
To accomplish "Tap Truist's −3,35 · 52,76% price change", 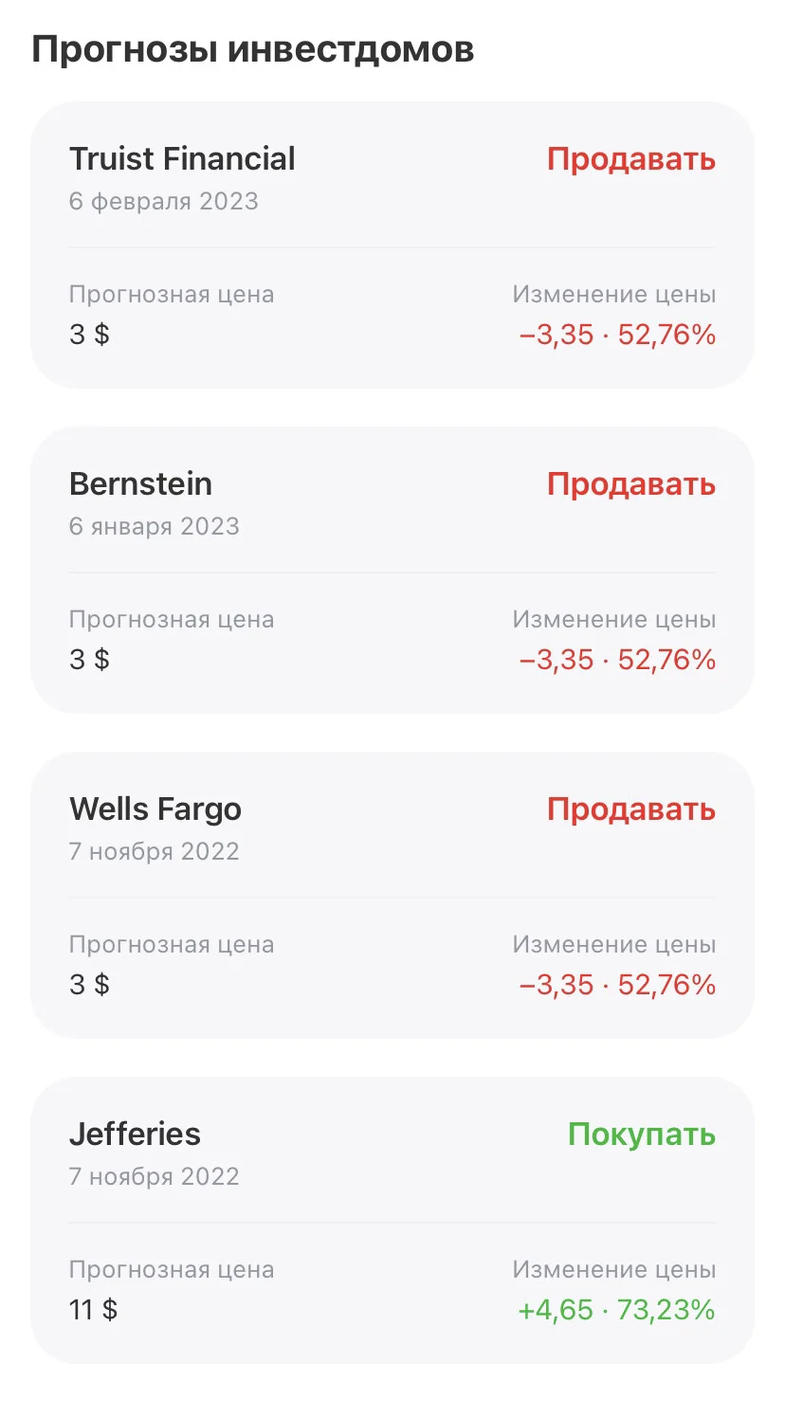I will (617, 335).
